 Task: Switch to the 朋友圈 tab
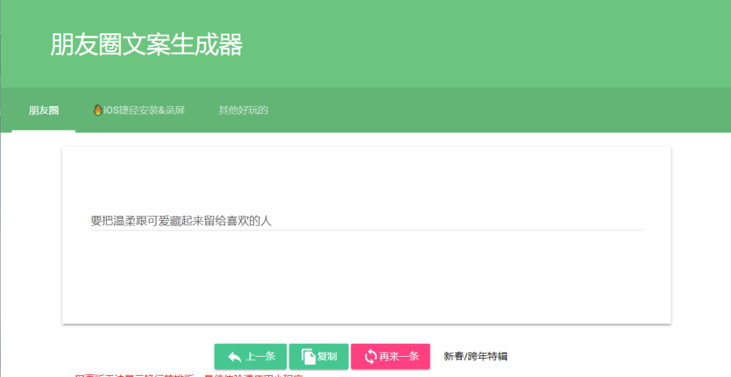coord(43,110)
